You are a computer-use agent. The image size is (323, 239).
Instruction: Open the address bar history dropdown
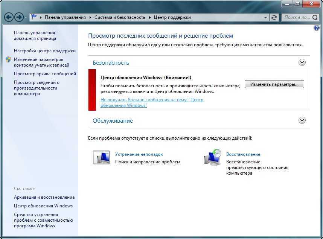[265, 18]
